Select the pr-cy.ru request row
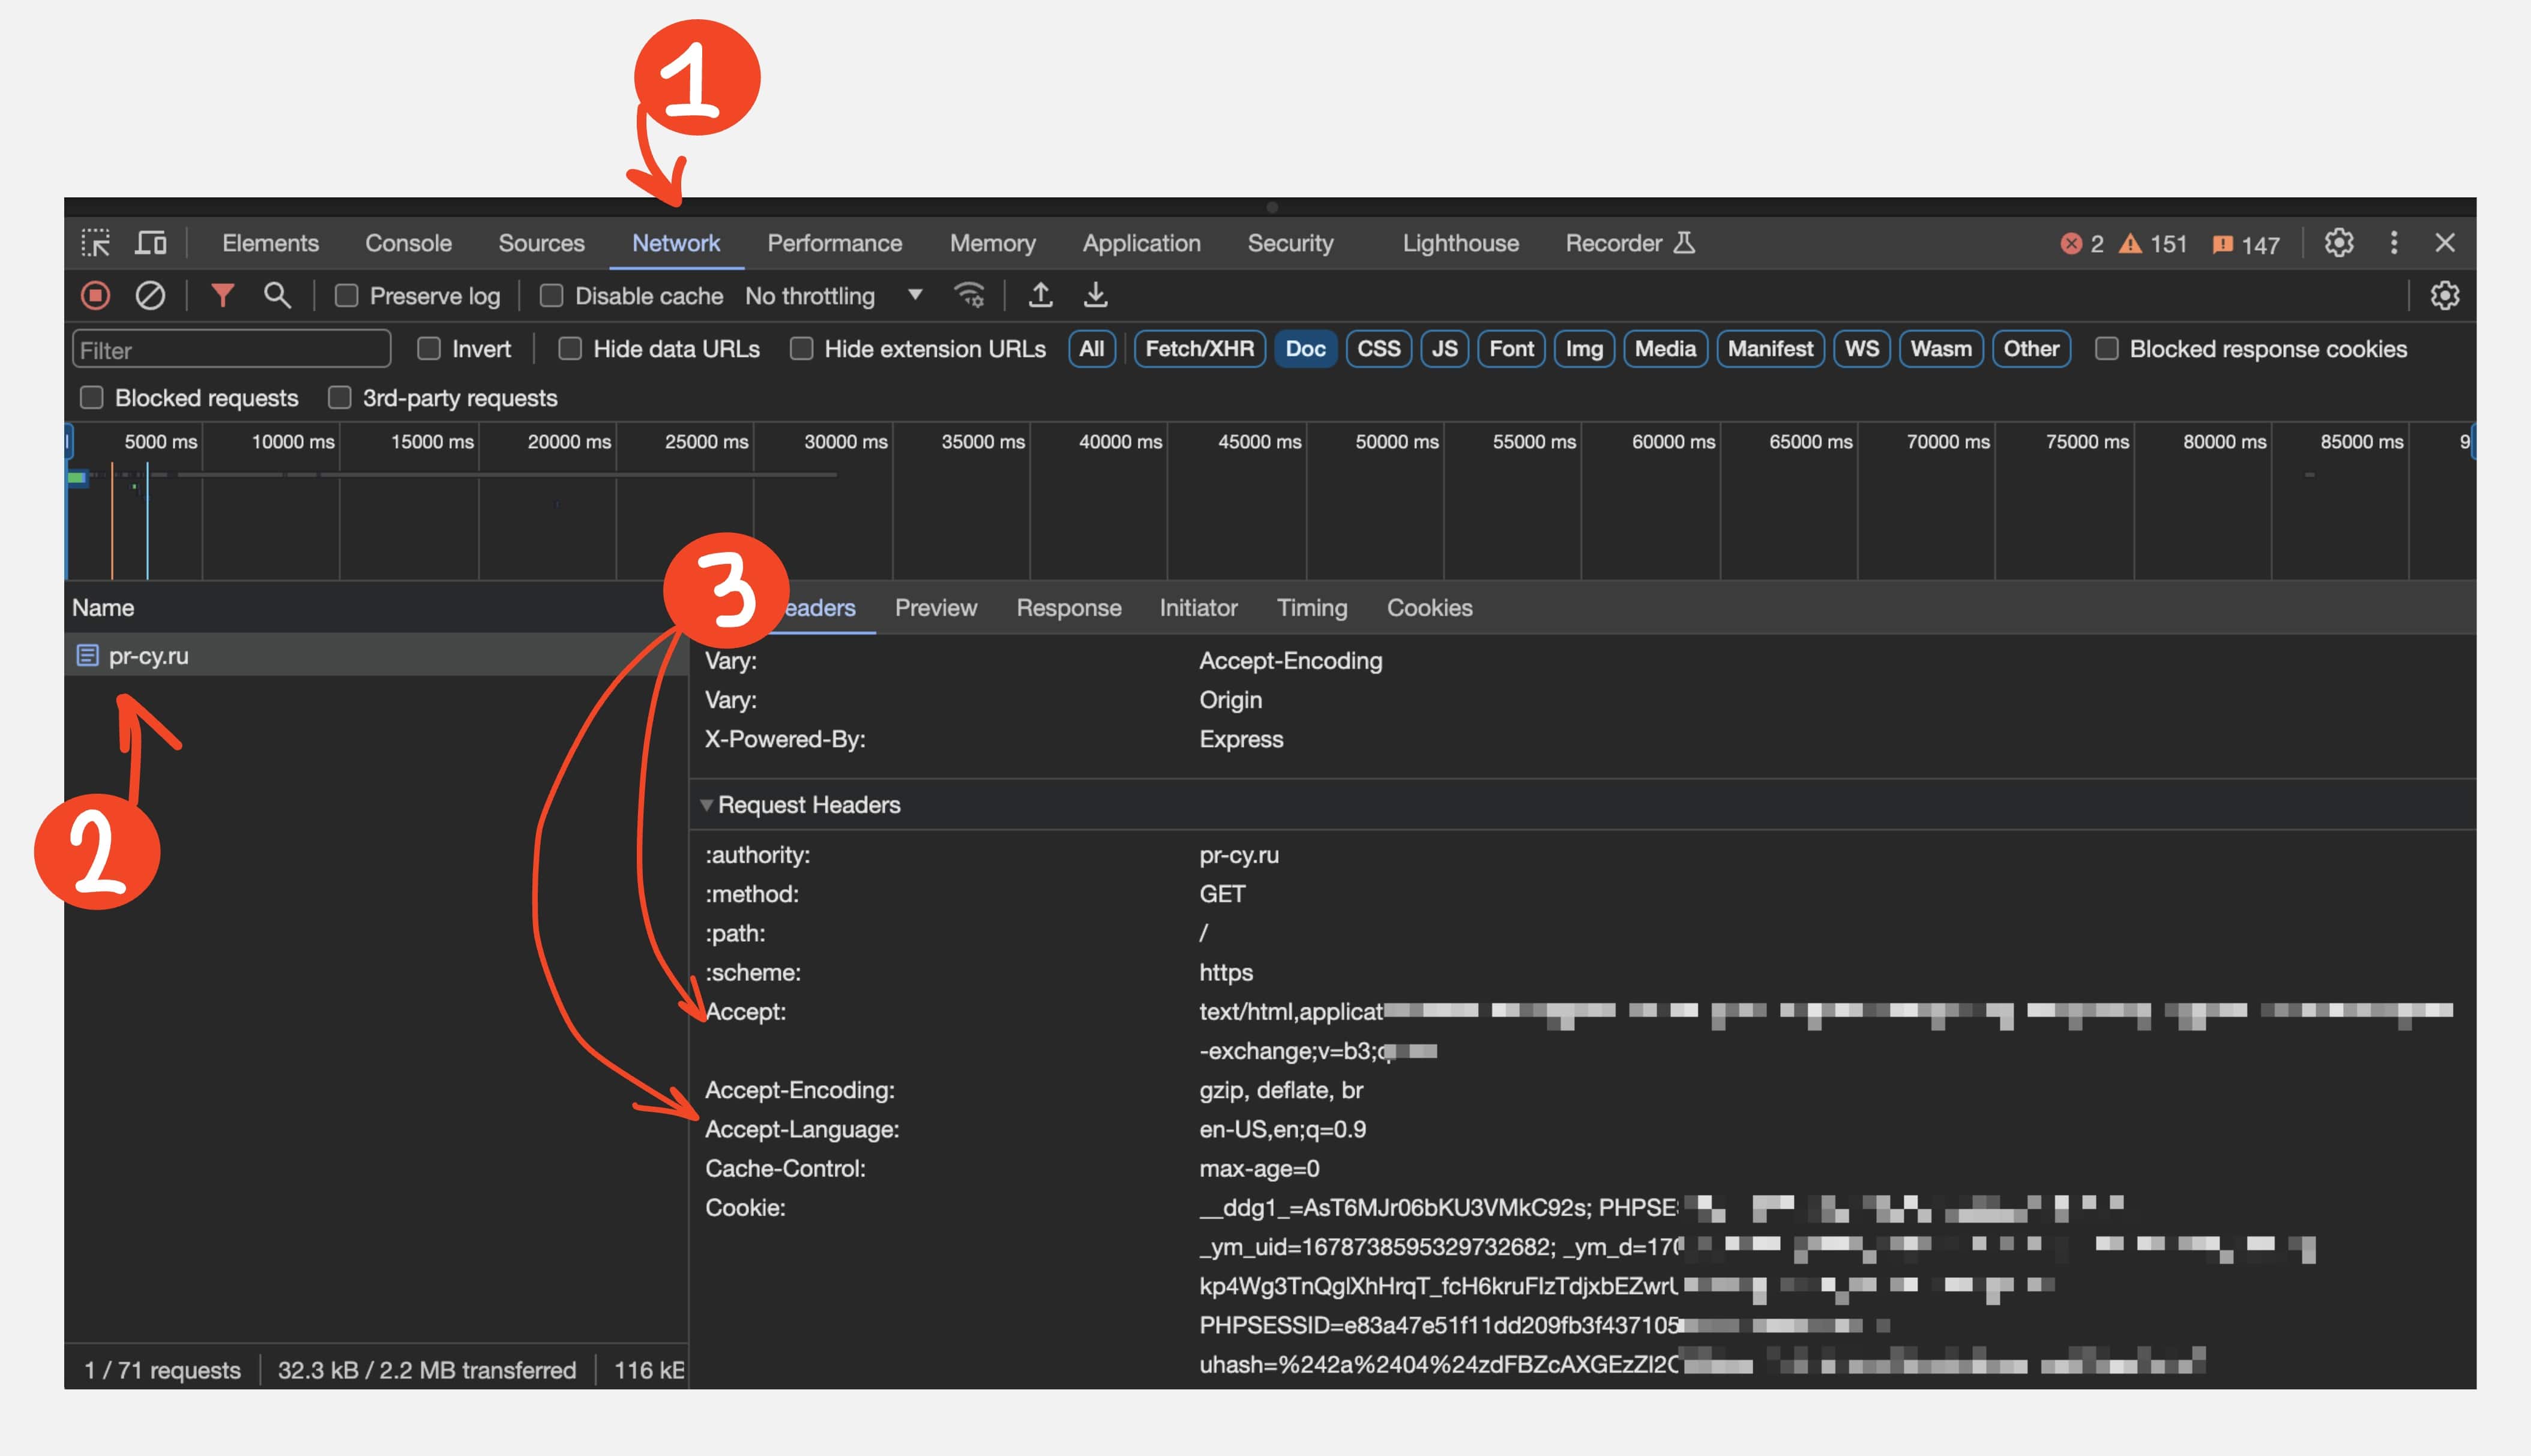Viewport: 2531px width, 1456px height. click(148, 656)
